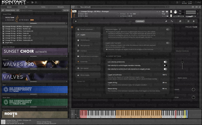Click the Get started button

(x=88, y=68)
